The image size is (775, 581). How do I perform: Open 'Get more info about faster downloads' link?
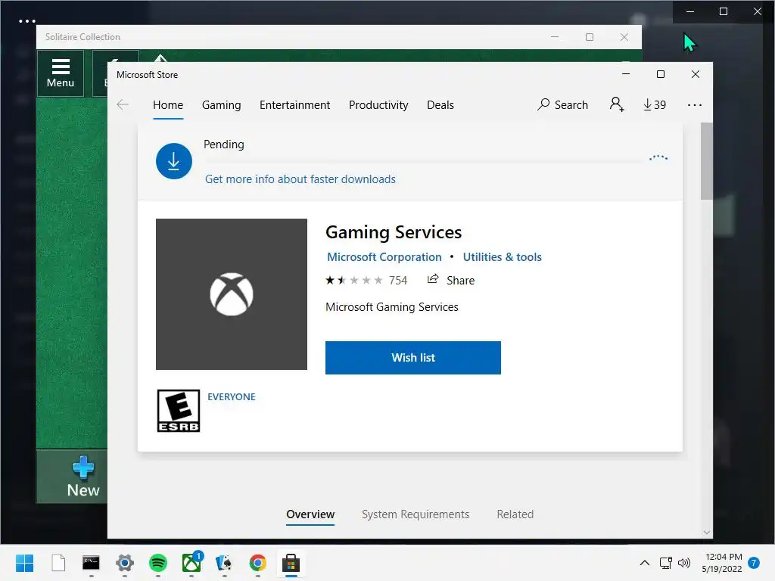pos(300,179)
